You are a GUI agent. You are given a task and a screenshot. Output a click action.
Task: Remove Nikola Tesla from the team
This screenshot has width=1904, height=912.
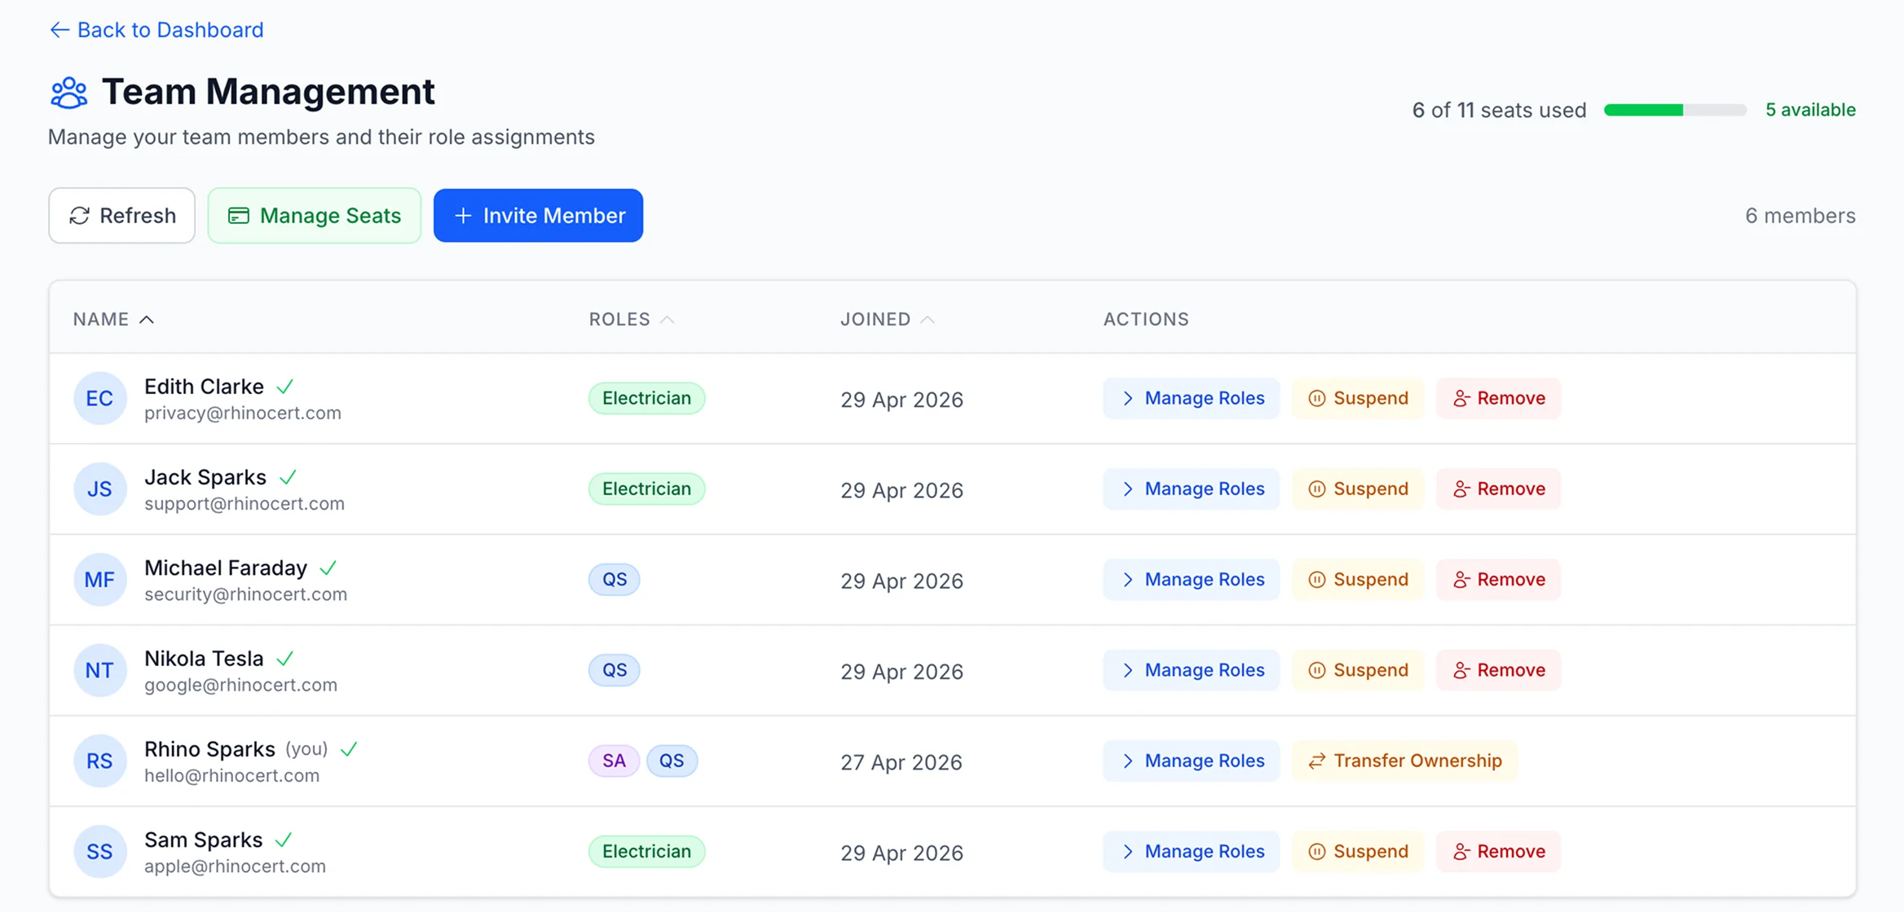pos(1499,670)
